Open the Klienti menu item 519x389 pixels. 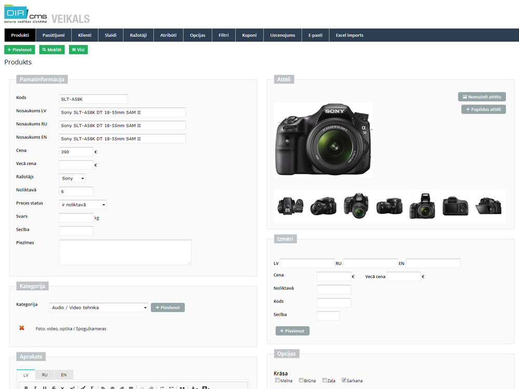point(85,35)
